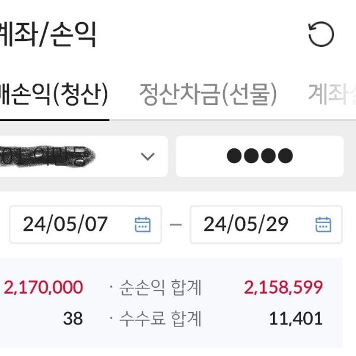This screenshot has width=356, height=356.
Task: Switch to the 정산차금(선물) tab
Action: (208, 94)
